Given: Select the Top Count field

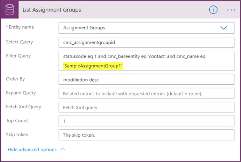Looking at the screenshot, I should tap(146, 121).
